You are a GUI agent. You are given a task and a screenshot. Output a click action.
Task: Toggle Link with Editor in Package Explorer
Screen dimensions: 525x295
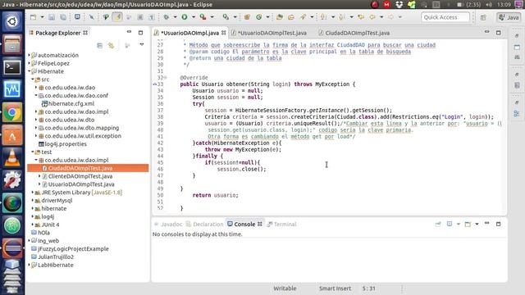112,46
